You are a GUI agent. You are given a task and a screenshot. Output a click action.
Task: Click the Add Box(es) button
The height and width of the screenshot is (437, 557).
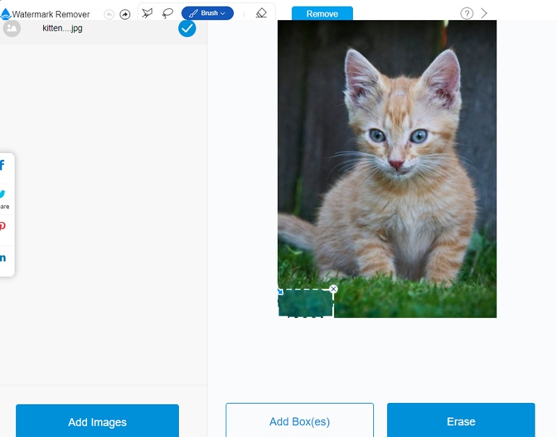click(299, 421)
